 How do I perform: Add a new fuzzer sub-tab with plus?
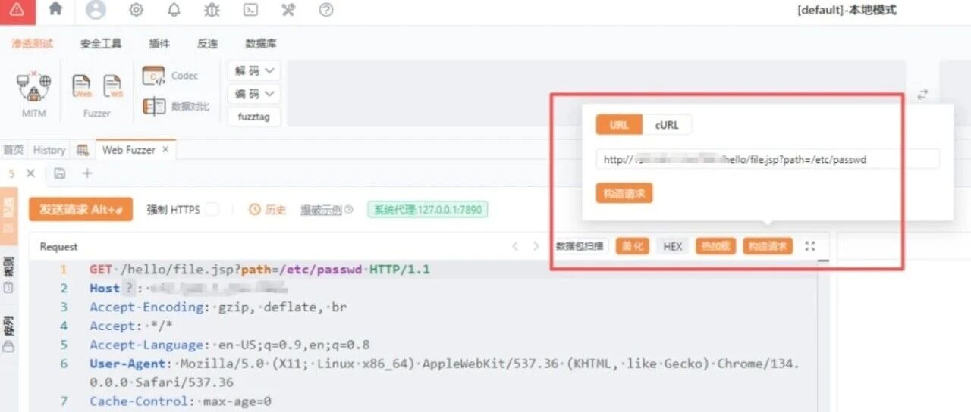87,173
